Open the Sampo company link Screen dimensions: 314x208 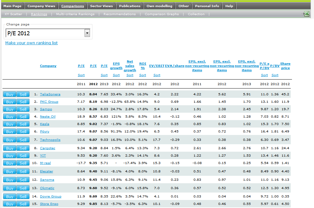click(x=46, y=109)
